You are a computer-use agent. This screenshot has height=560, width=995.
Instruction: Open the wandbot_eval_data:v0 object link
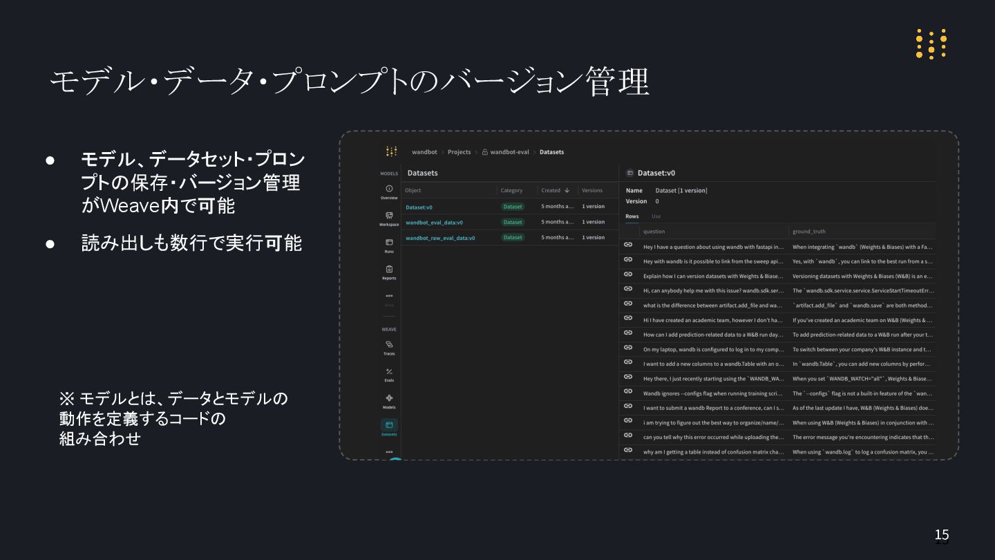tap(434, 223)
